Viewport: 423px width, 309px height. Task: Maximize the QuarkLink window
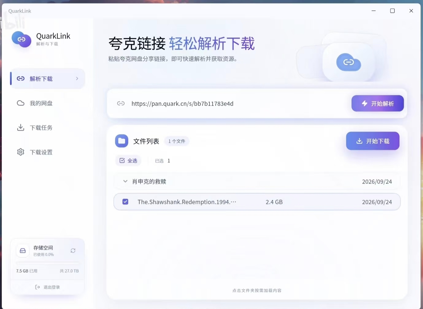(x=392, y=11)
